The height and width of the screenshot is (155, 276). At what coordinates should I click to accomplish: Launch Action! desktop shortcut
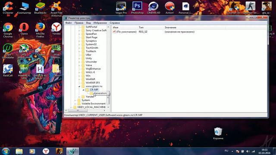point(169,8)
